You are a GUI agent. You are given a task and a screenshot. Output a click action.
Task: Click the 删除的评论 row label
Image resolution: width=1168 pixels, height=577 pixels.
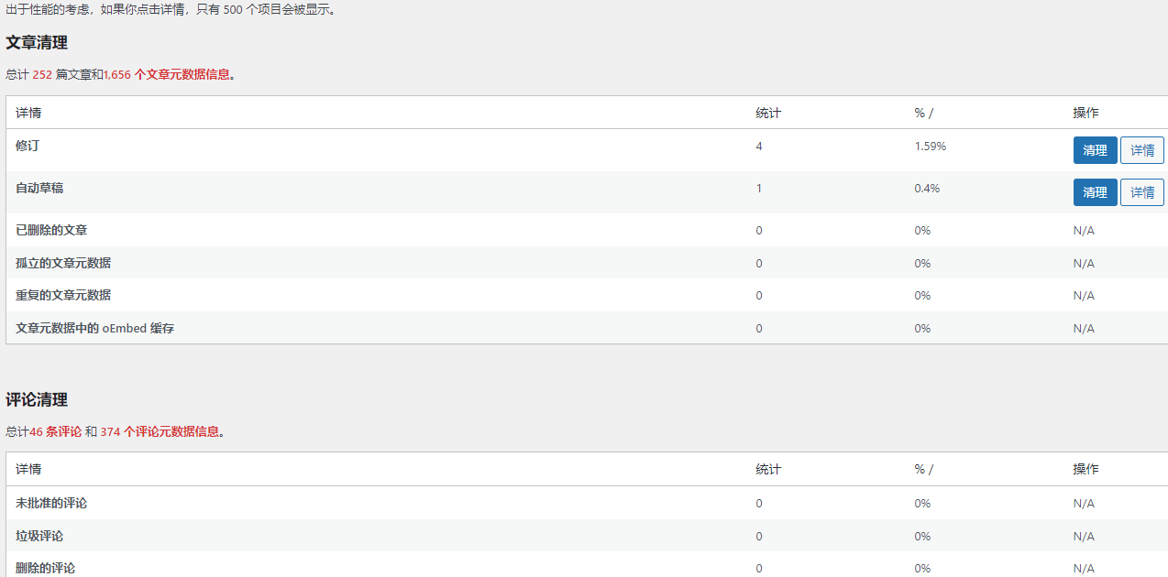(x=45, y=568)
